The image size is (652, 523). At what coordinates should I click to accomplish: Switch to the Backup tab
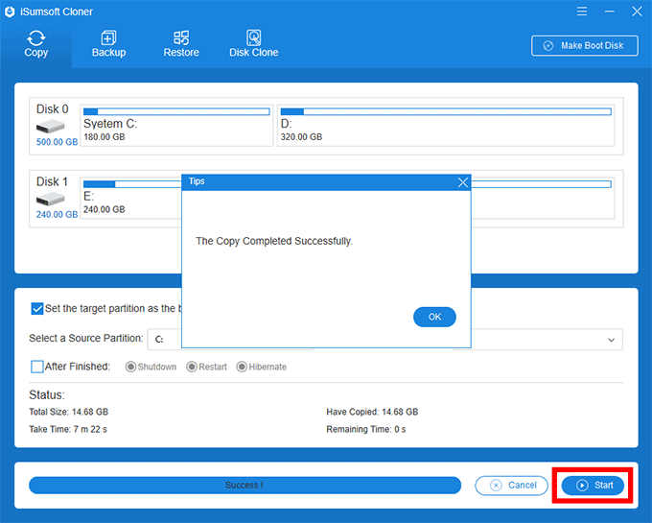[108, 44]
